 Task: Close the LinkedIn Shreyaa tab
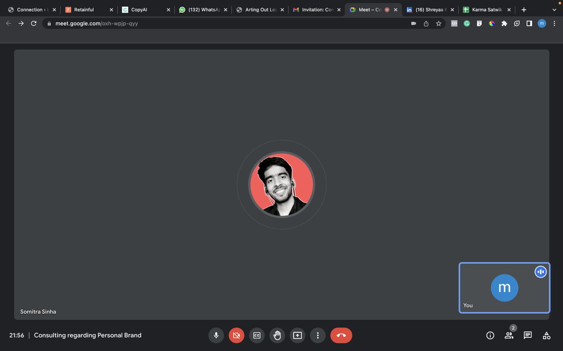pos(452,9)
